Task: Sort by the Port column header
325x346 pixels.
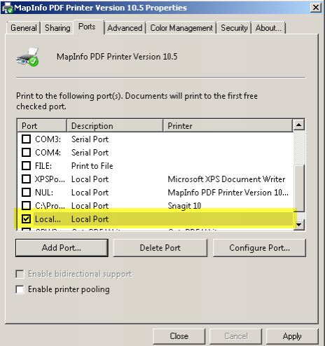Action: tap(42, 126)
